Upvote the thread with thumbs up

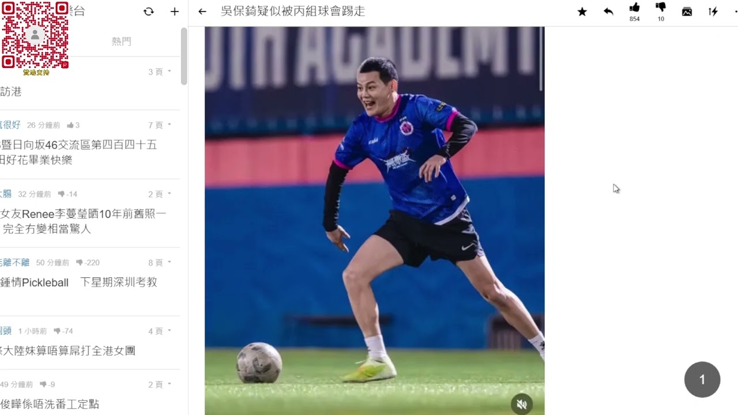635,7
